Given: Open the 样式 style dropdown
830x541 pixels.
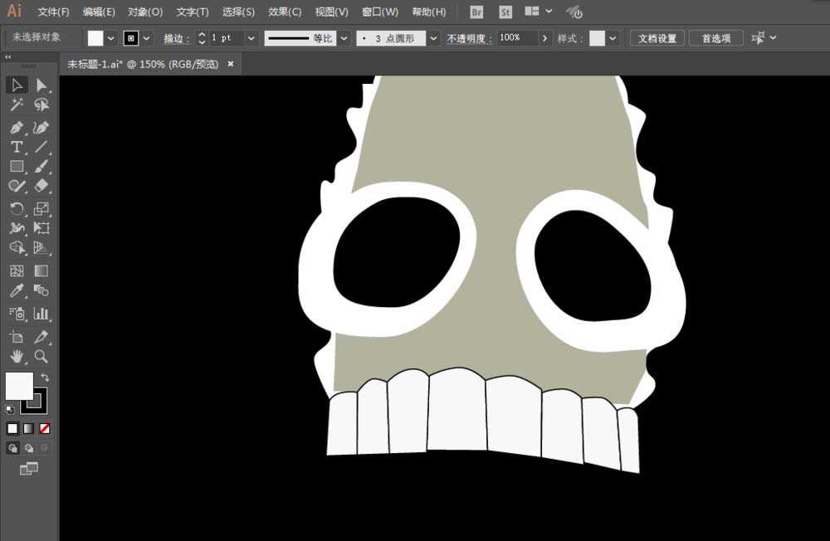Looking at the screenshot, I should (x=613, y=38).
